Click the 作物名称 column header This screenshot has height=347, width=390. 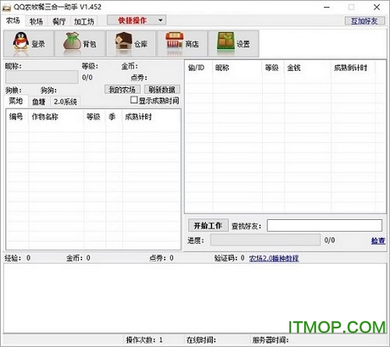(x=56, y=117)
